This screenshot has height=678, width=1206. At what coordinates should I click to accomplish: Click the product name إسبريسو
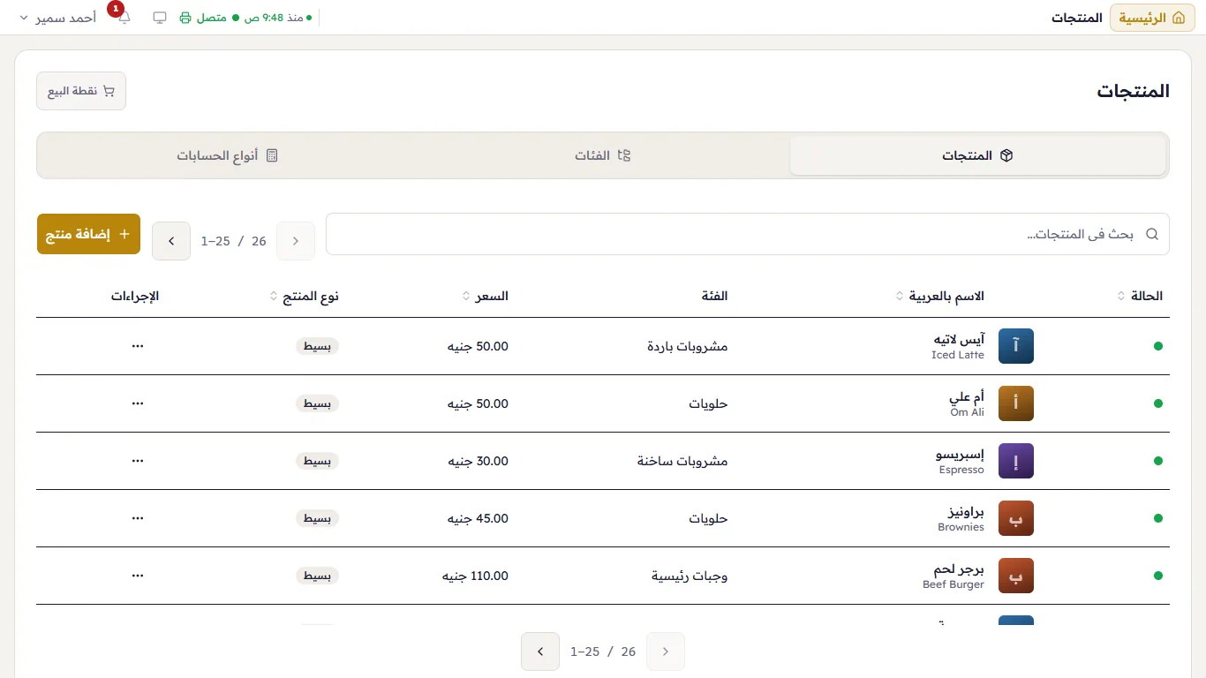pos(960,455)
